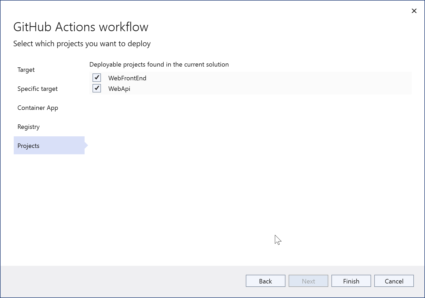Click the deployable projects heading text

point(159,64)
